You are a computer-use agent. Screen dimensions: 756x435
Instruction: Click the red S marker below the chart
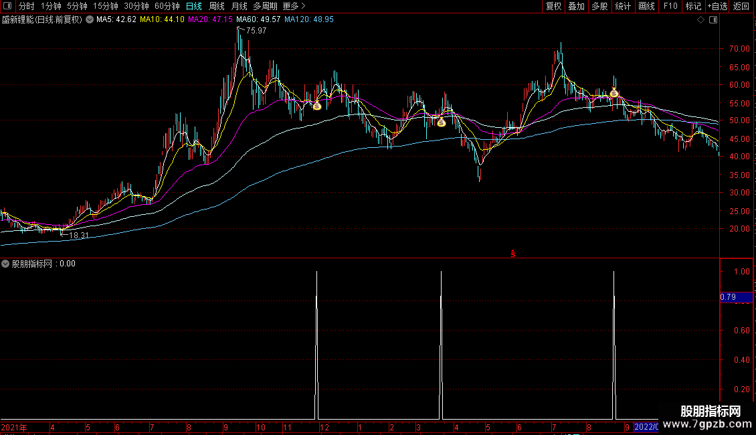pyautogui.click(x=513, y=254)
